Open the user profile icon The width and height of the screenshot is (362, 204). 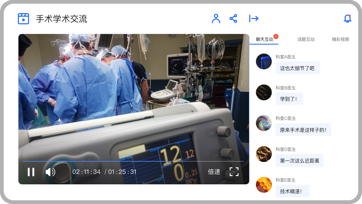pos(216,19)
